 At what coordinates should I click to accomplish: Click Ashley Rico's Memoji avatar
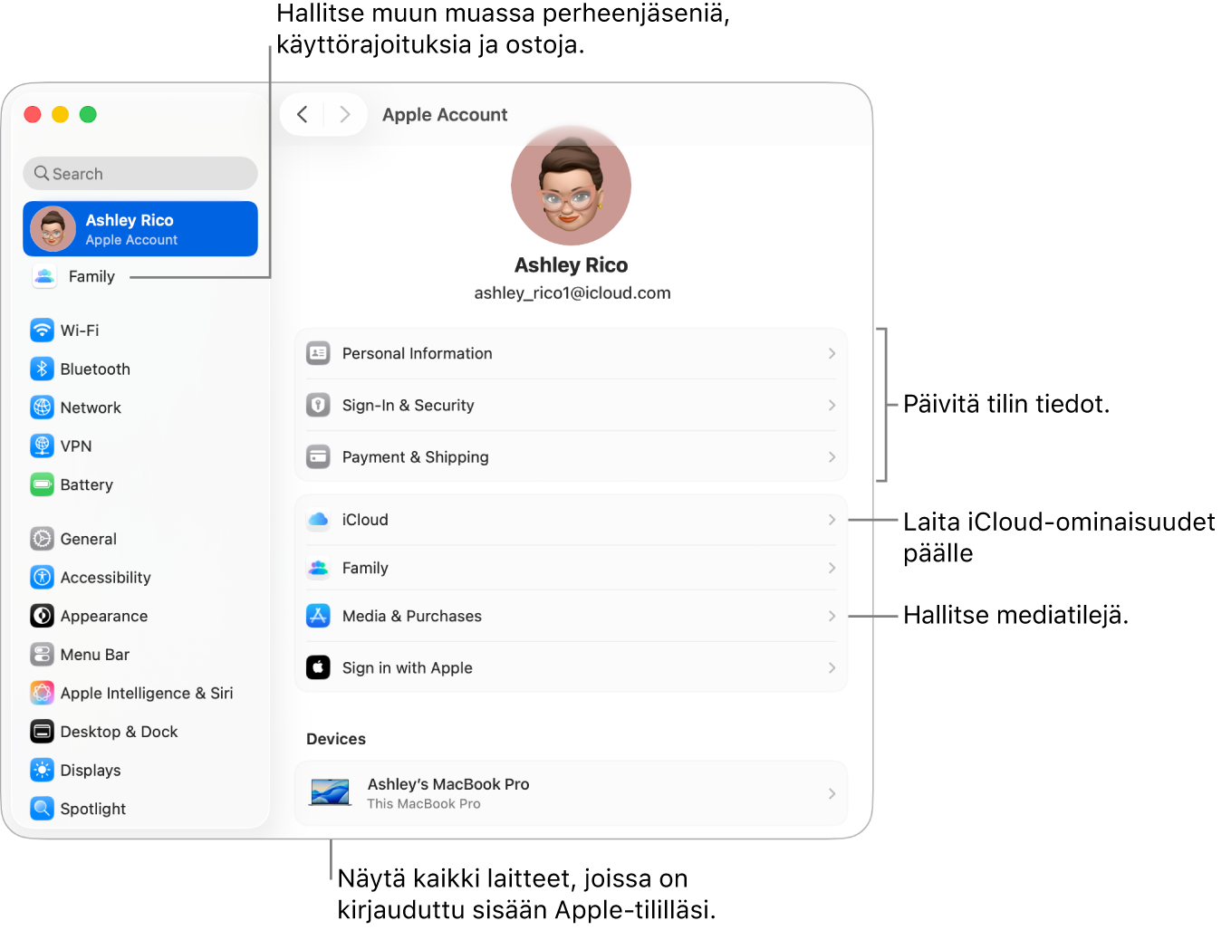(571, 185)
